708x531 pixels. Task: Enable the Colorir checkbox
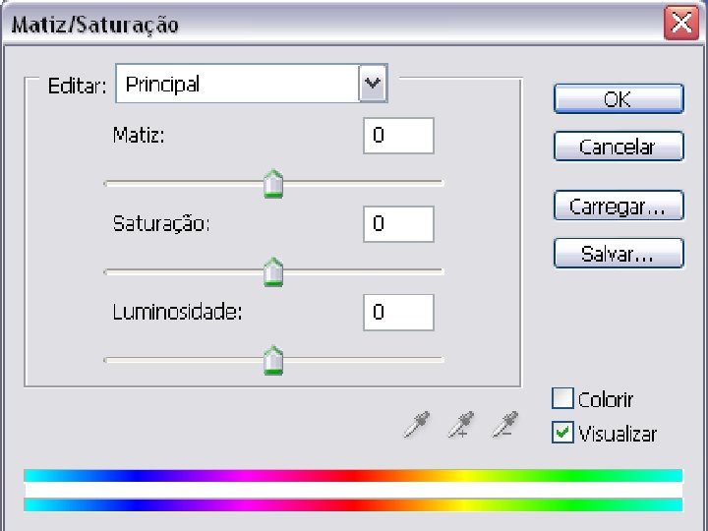(562, 398)
